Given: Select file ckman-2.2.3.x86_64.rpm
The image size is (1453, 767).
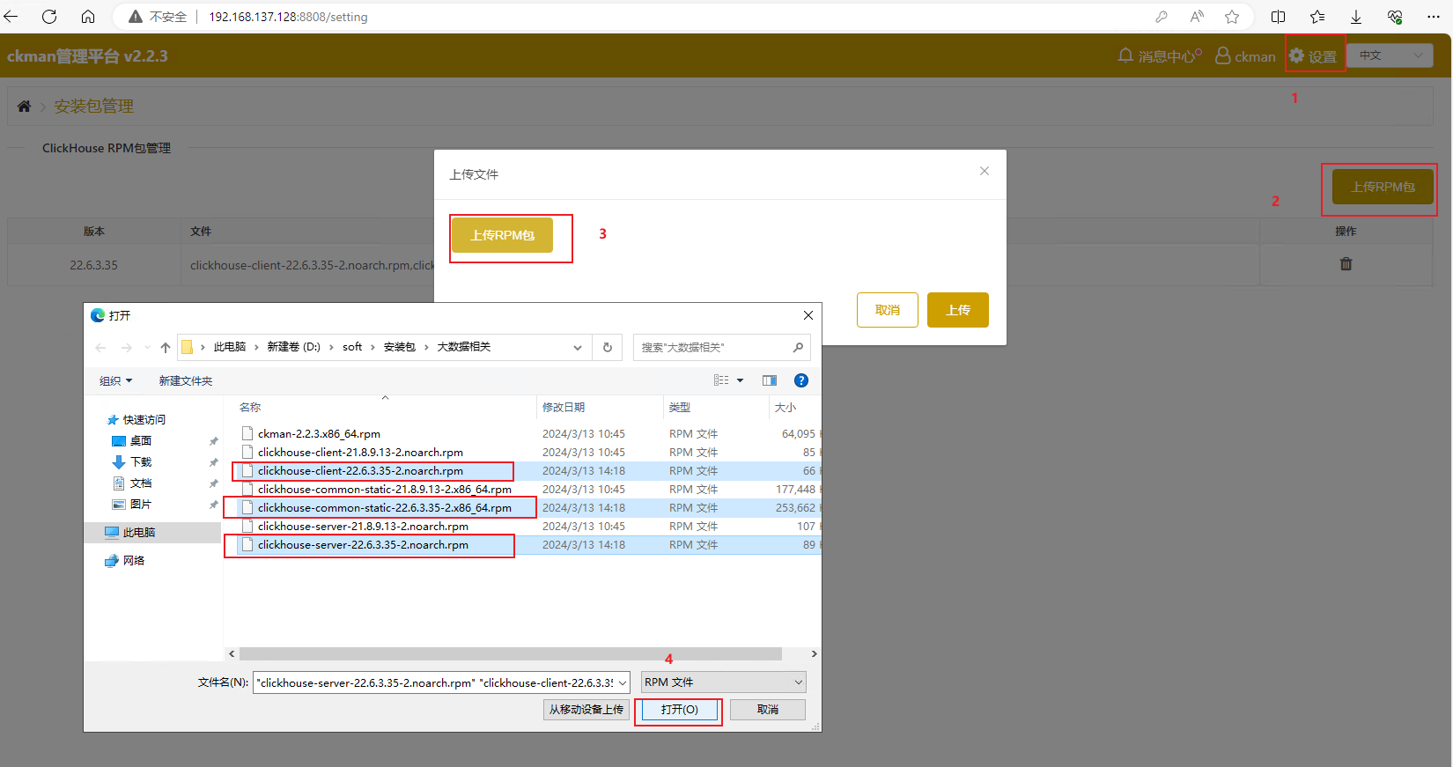Looking at the screenshot, I should (x=319, y=434).
